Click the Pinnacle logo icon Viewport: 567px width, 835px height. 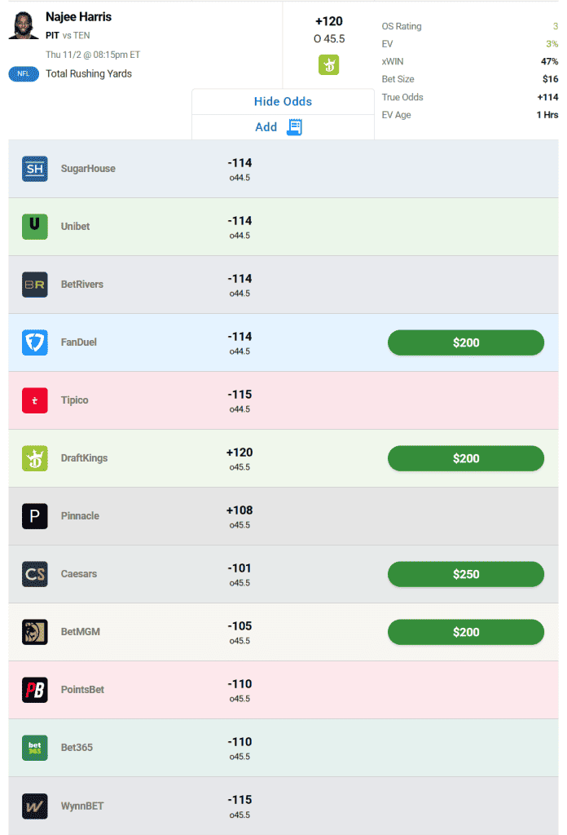pos(35,516)
